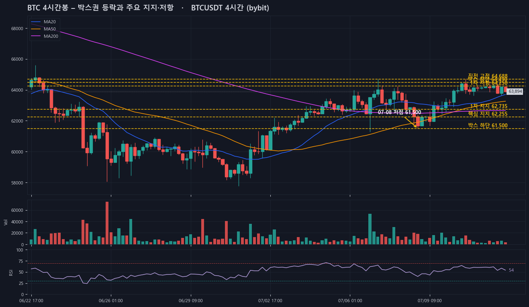Click the 68000 price axis label
The width and height of the screenshot is (529, 307).
tap(17, 29)
